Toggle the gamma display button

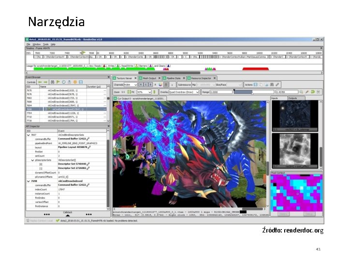pos(172,85)
